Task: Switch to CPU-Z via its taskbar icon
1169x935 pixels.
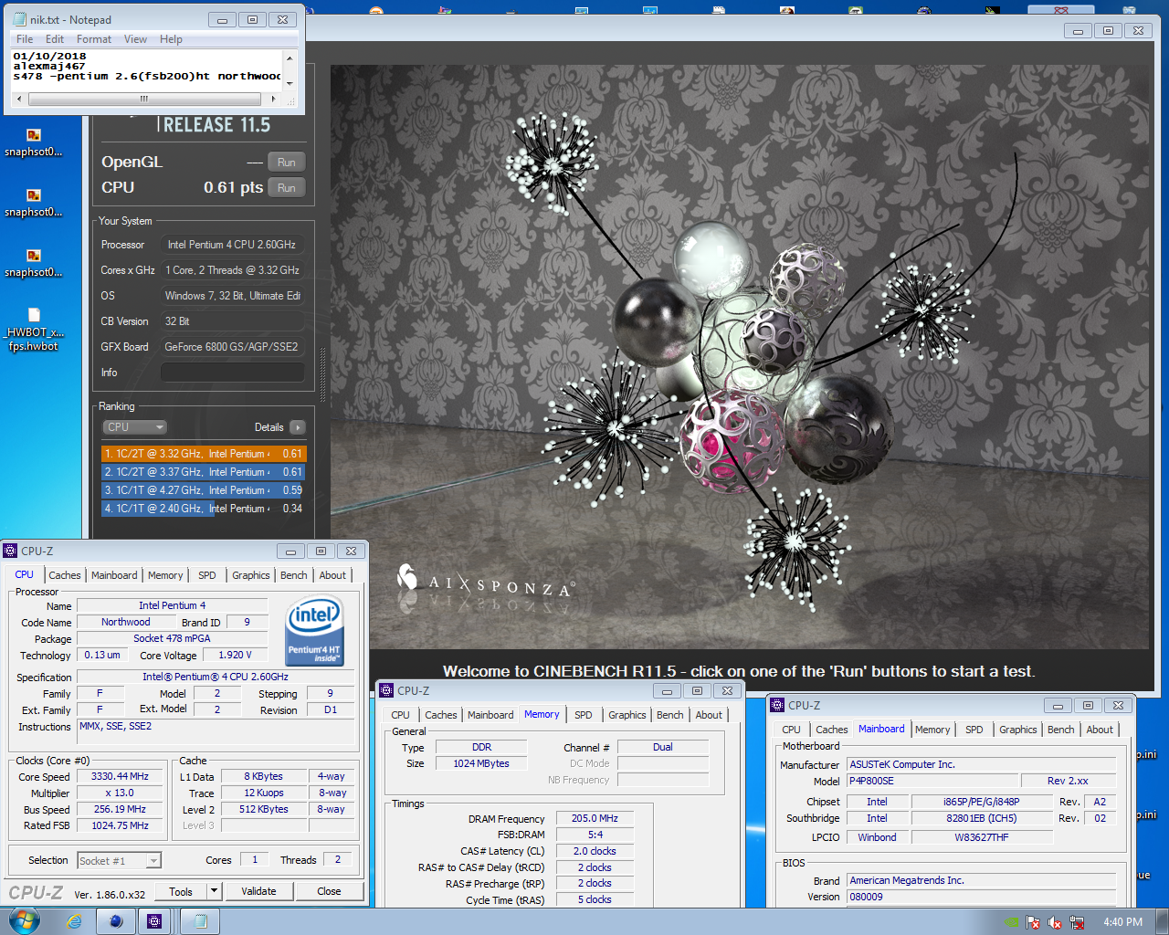Action: click(x=155, y=921)
